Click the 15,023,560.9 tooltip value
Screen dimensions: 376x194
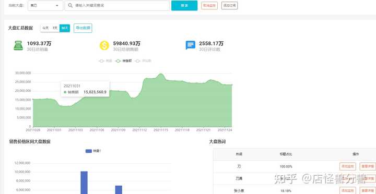pyautogui.click(x=95, y=92)
